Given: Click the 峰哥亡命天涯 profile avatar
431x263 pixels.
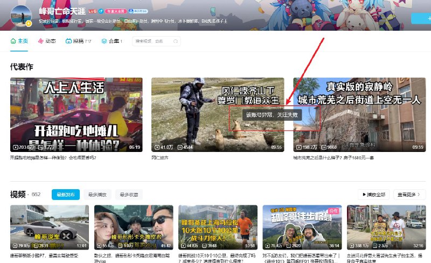Looking at the screenshot, I should pos(21,16).
